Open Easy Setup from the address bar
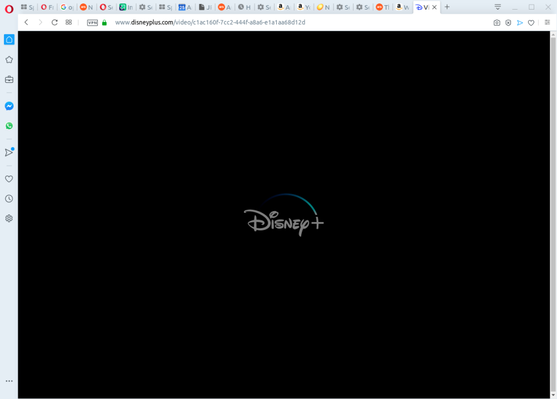The image size is (557, 399). [547, 23]
